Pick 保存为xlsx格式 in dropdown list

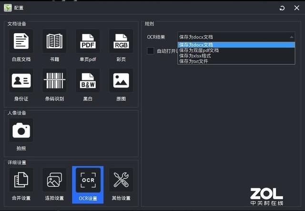point(195,56)
